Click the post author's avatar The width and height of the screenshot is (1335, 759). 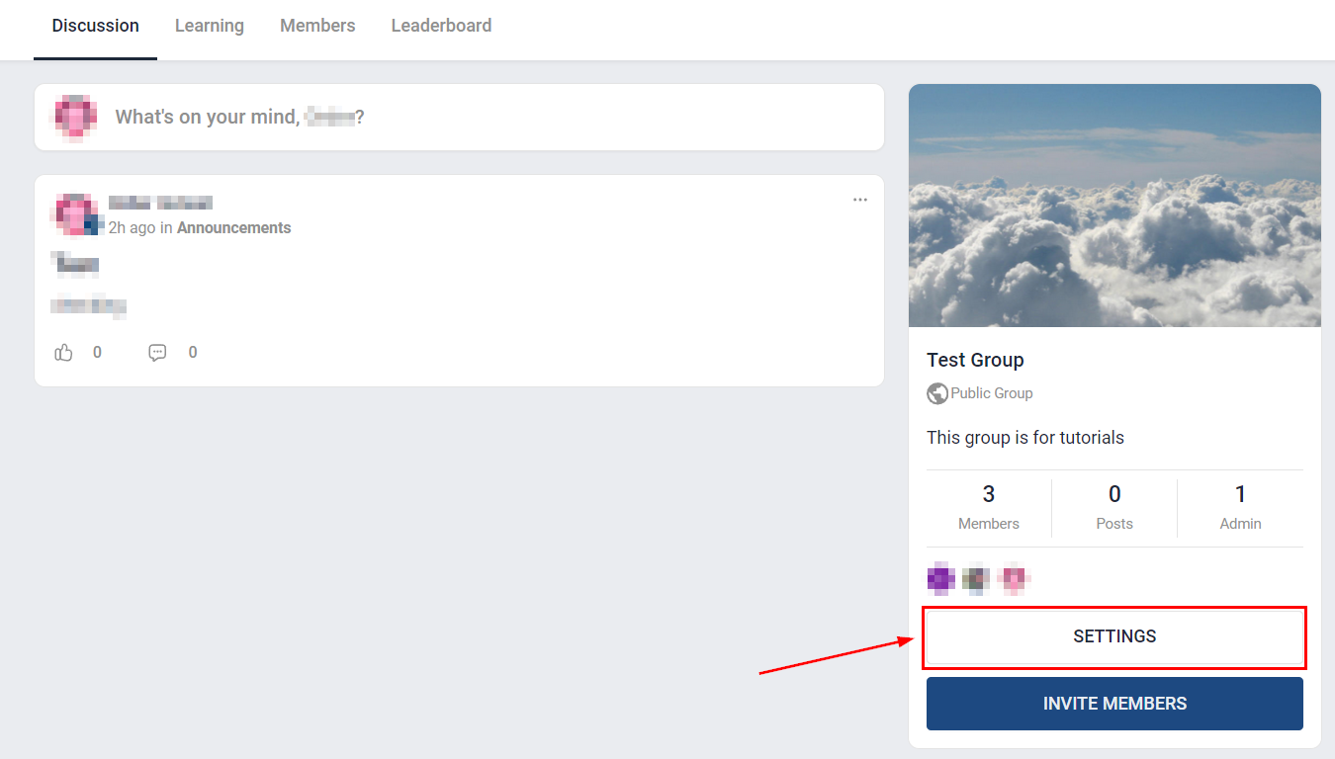pos(76,214)
